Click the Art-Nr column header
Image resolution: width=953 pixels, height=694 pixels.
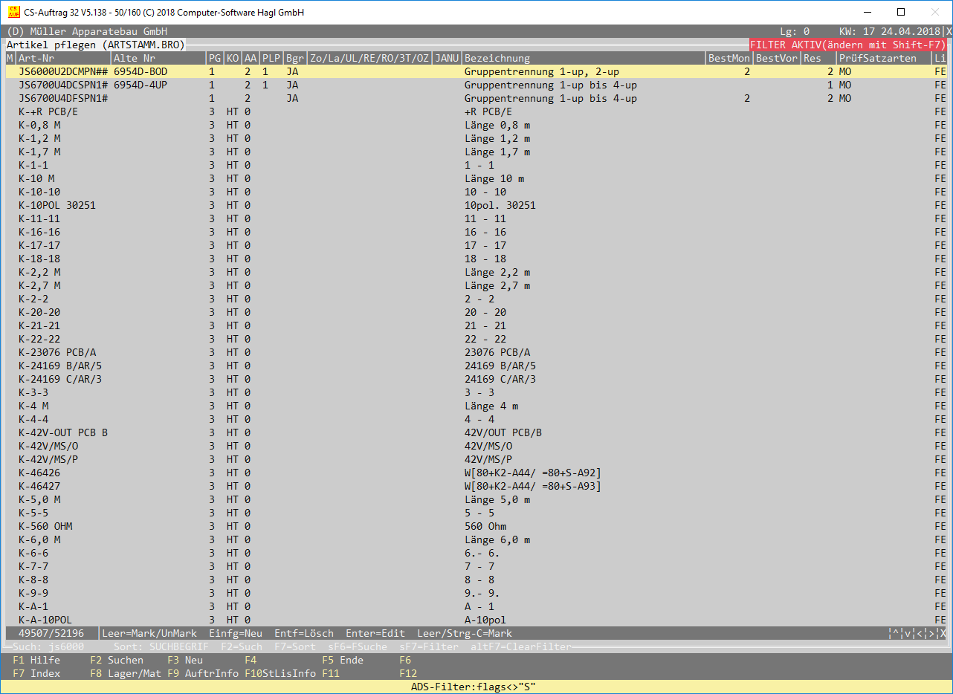click(37, 58)
